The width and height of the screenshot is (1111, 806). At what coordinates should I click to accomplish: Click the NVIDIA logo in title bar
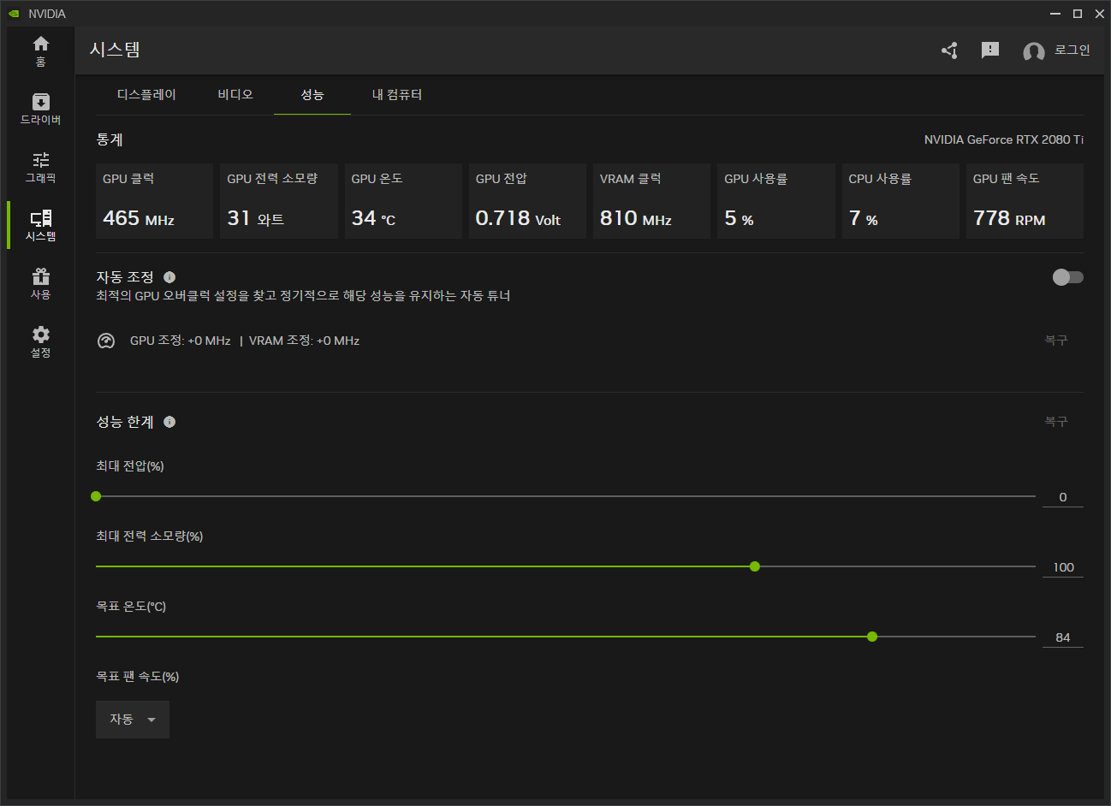click(x=14, y=14)
